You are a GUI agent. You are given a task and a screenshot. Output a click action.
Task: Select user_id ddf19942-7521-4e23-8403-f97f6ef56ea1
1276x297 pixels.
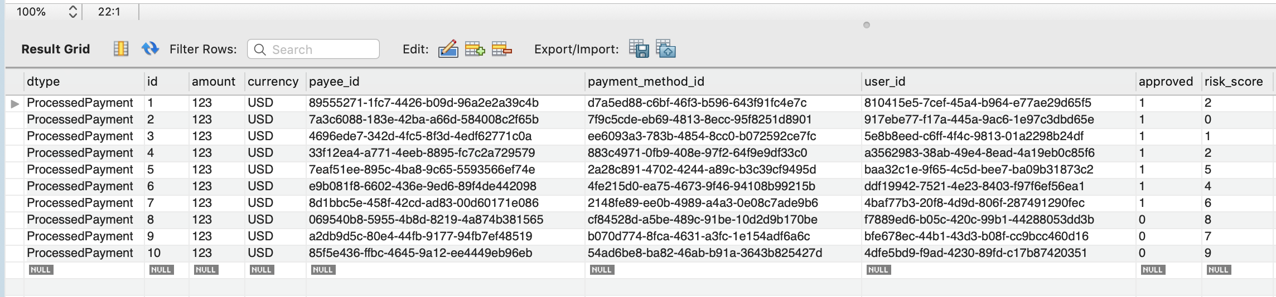pos(975,186)
